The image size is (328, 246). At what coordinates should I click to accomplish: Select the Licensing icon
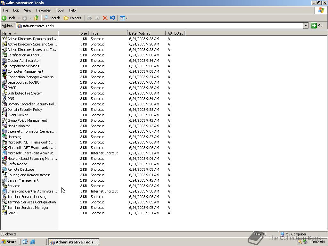click(x=4, y=136)
